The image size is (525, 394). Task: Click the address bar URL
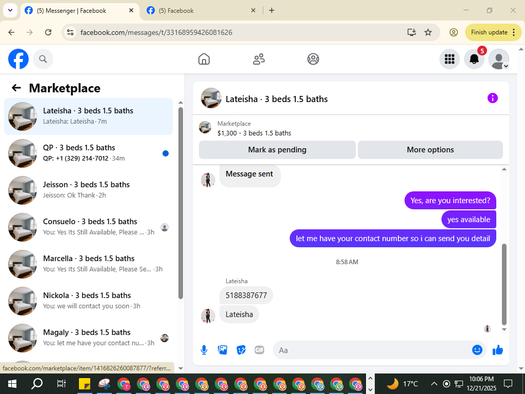[156, 32]
